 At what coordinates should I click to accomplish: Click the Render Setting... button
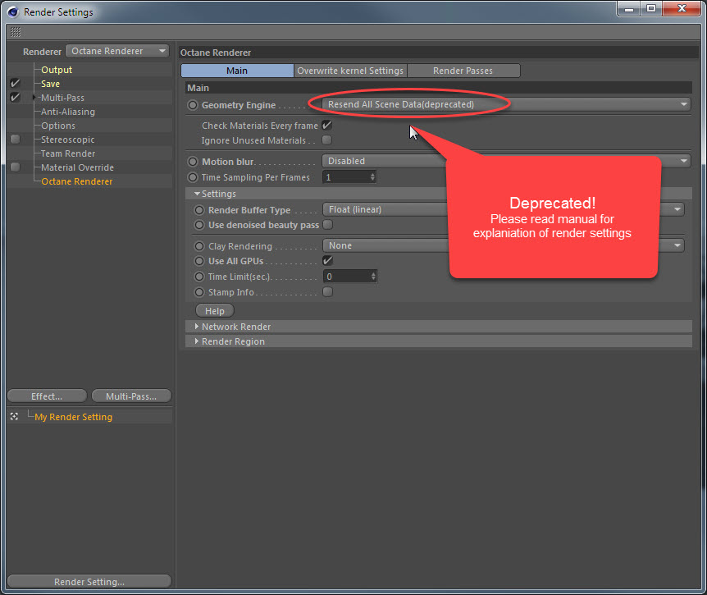89,582
